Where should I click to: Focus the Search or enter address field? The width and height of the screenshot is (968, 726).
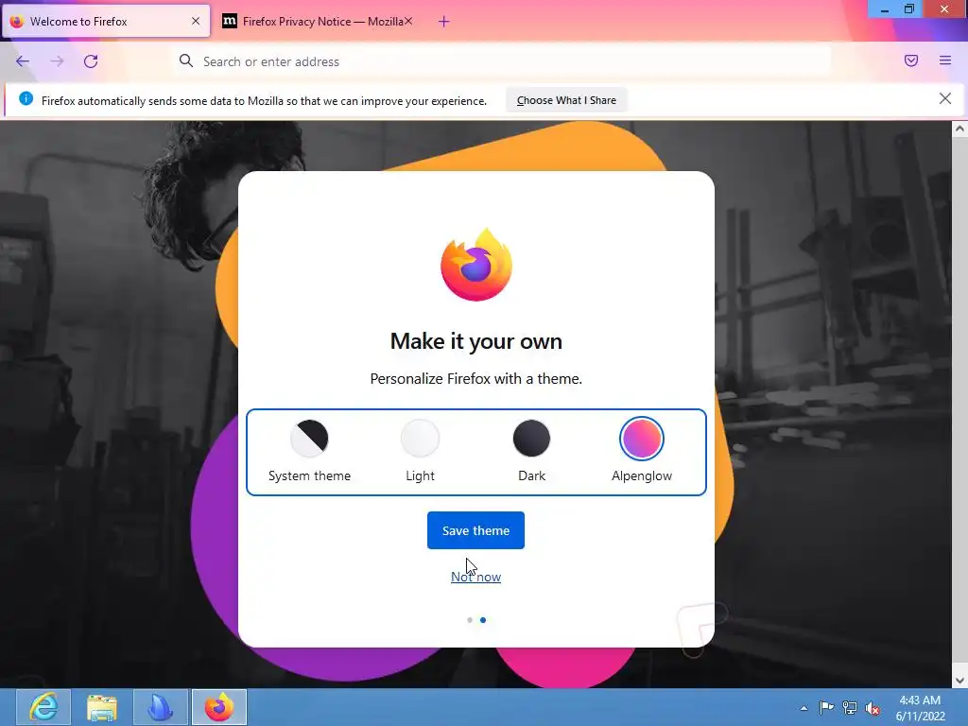point(503,61)
